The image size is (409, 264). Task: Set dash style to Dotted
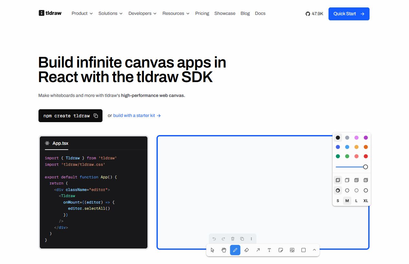point(356,190)
